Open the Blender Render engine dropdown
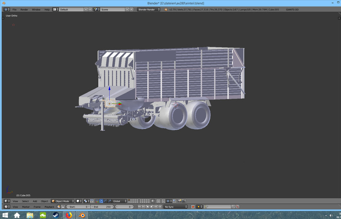Screen dimensions: 341x219 [x=149, y=9]
